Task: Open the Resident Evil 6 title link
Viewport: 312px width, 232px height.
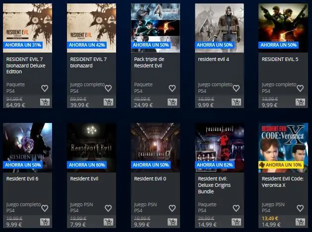Action: 22,179
